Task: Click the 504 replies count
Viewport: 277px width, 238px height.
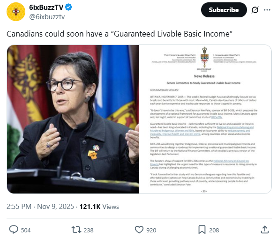Action: pos(26,230)
